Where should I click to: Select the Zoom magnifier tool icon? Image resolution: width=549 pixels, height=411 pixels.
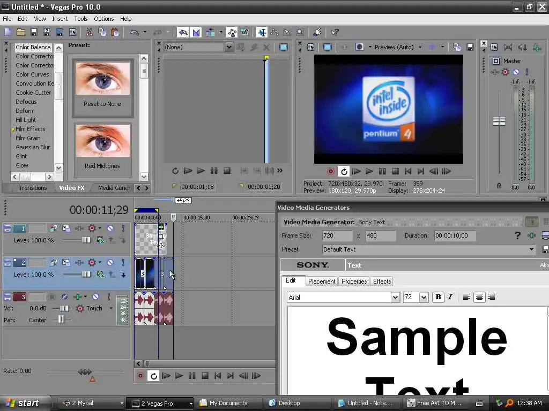click(300, 33)
